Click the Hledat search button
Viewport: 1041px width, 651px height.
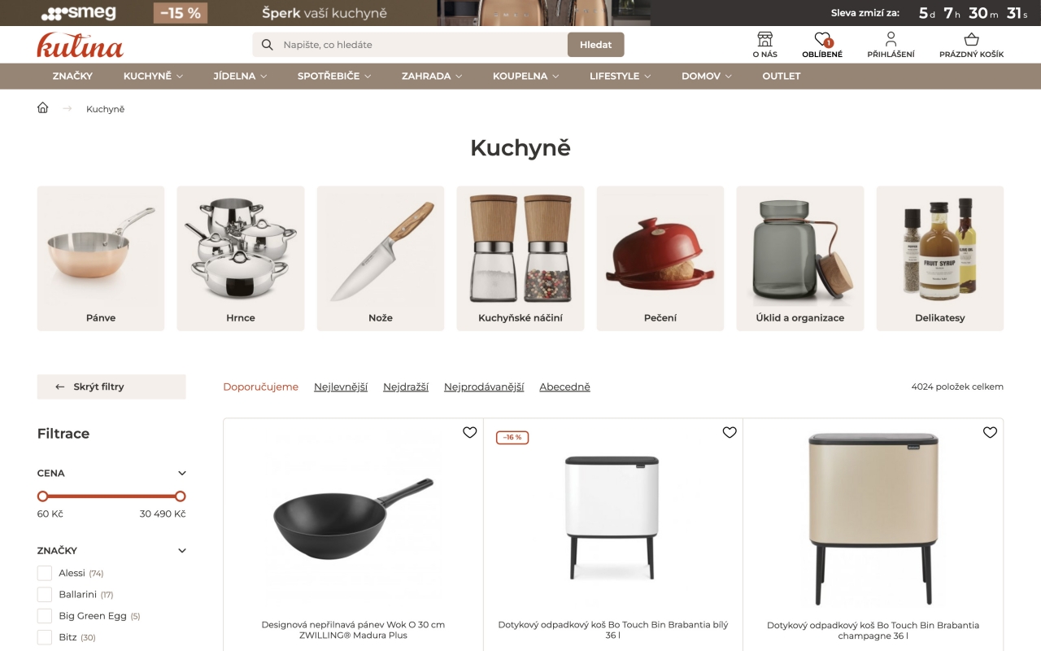[595, 45]
